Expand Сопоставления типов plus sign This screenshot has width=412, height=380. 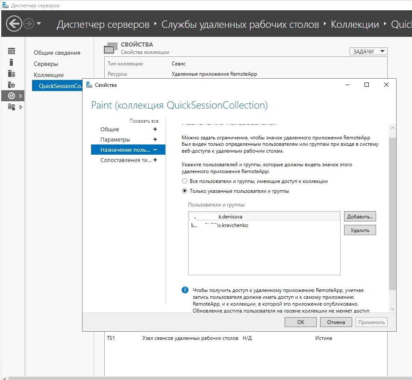click(x=155, y=160)
